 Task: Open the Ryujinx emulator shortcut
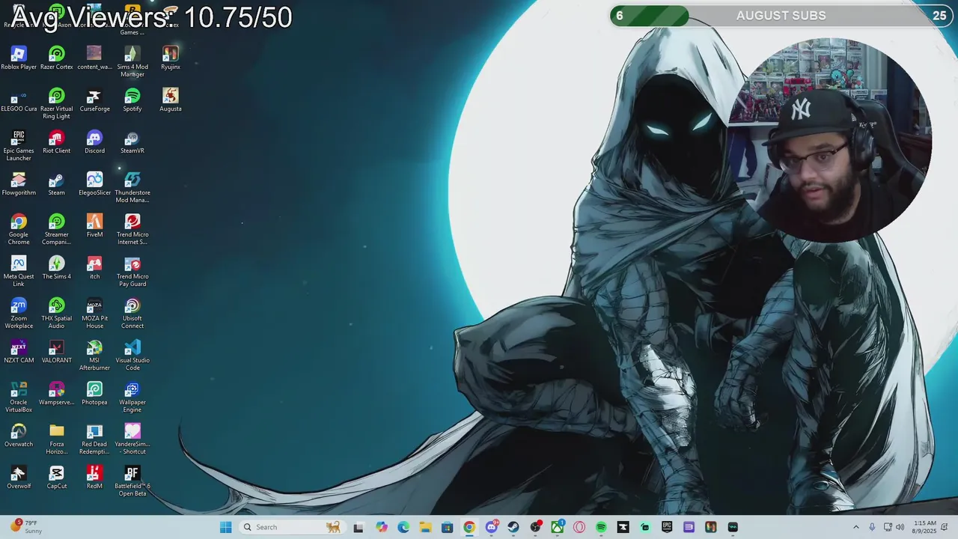pos(170,58)
